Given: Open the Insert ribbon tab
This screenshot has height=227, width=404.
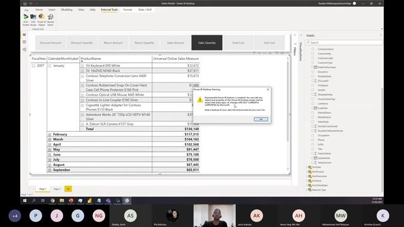Looking at the screenshot, I should coord(52,10).
